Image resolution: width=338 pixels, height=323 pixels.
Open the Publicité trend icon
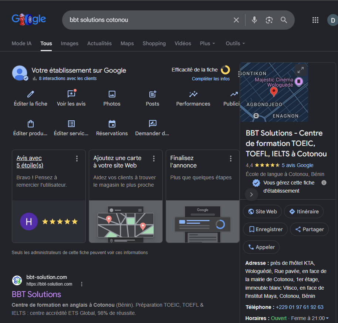click(x=234, y=94)
